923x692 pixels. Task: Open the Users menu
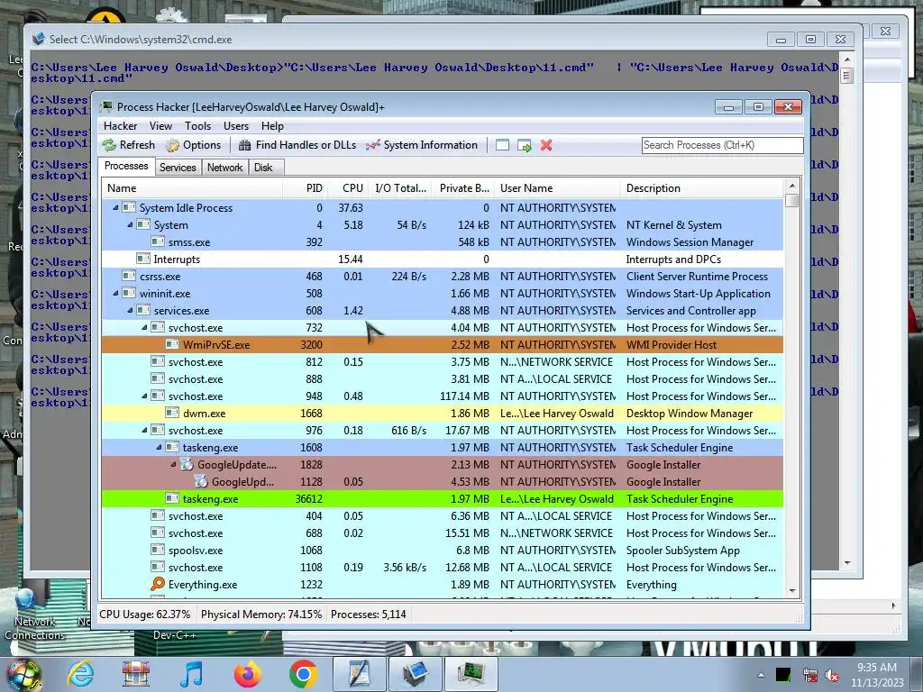click(x=236, y=126)
